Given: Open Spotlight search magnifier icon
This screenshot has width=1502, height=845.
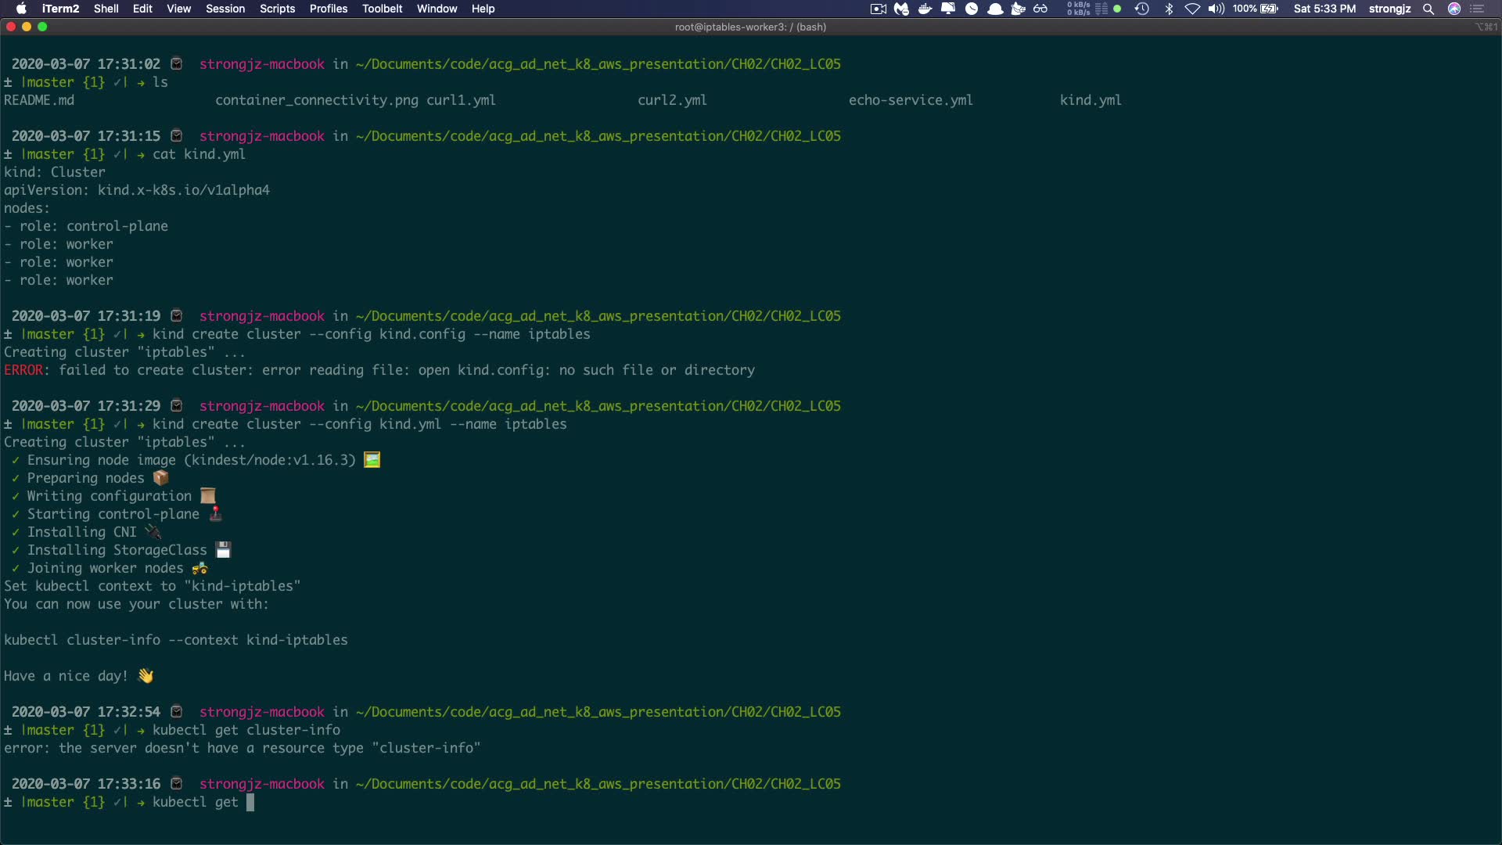Looking at the screenshot, I should [1428, 9].
